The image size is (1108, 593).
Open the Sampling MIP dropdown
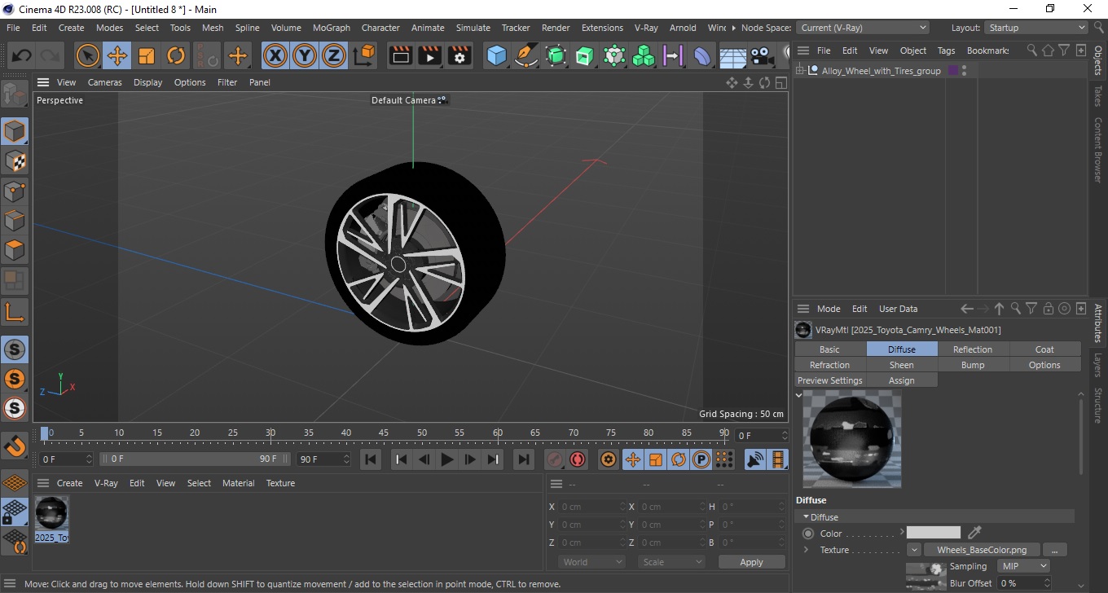click(1022, 566)
